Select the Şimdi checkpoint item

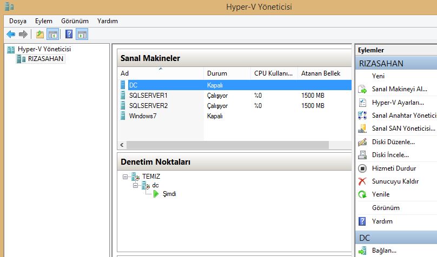click(x=169, y=194)
